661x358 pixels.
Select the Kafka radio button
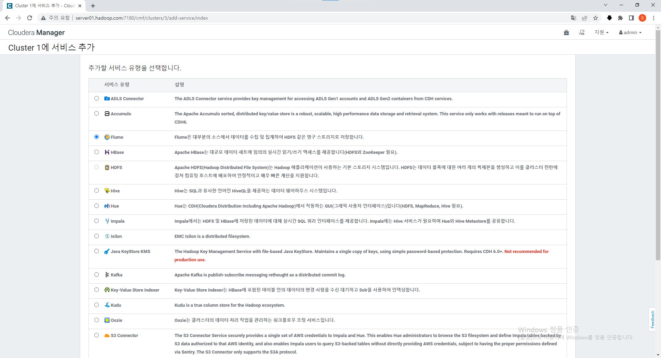pos(96,275)
